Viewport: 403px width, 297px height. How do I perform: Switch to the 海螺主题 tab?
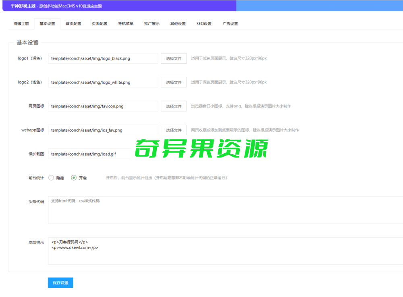(x=21, y=23)
